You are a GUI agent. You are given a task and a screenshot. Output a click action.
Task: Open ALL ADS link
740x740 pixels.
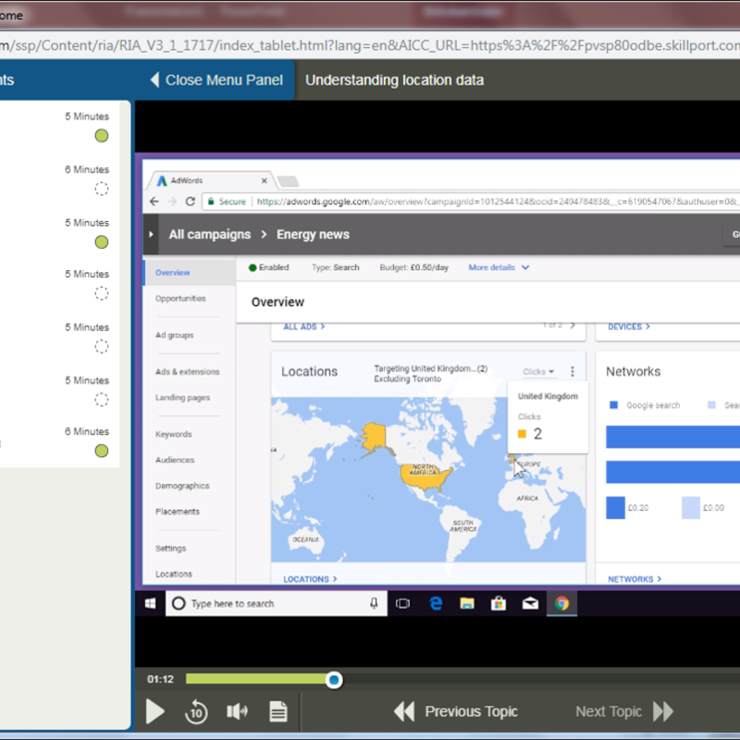[304, 327]
